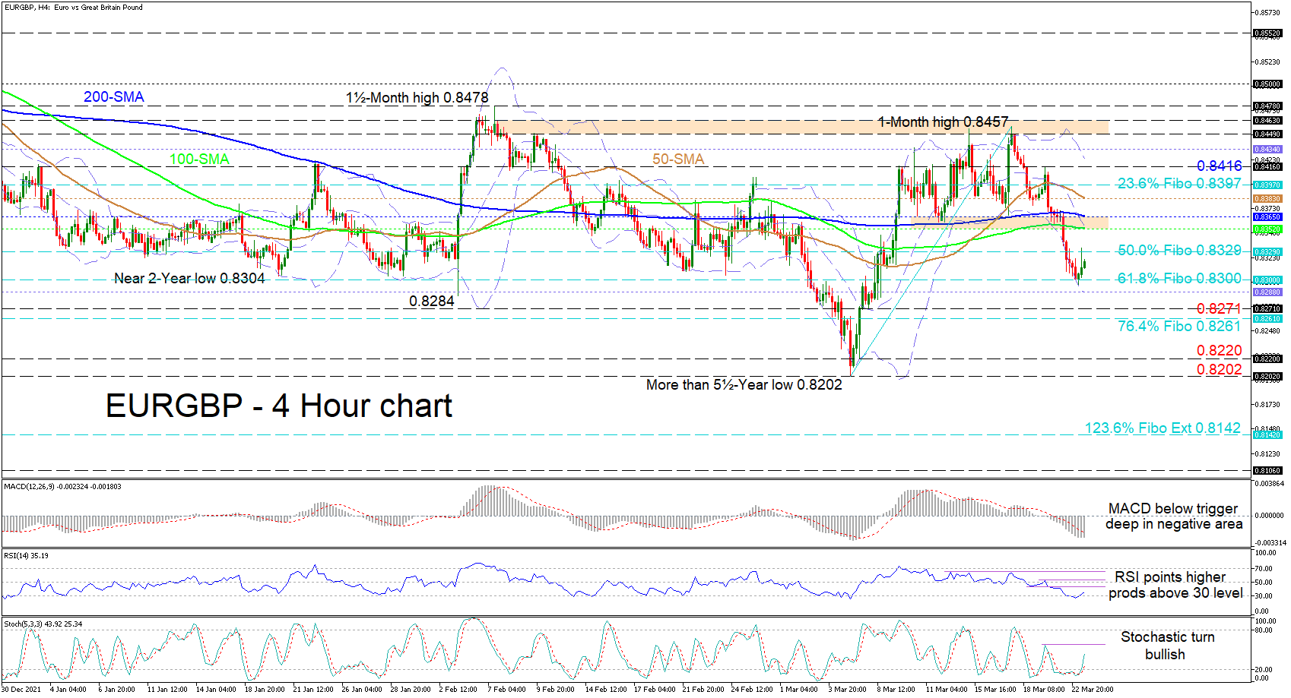Click the '17 Feb 04:00' time axis label
1291x698 pixels.
point(655,690)
